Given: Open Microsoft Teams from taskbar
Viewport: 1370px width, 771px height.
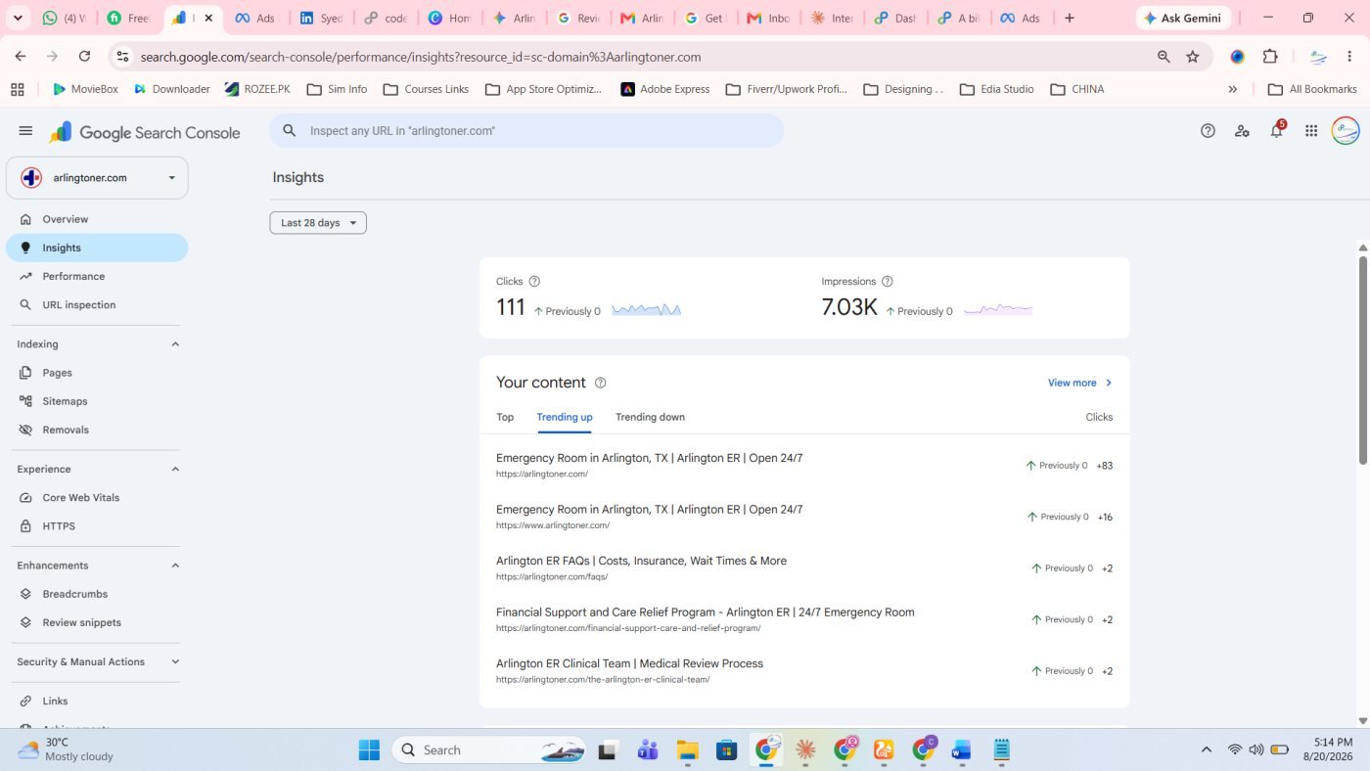Looking at the screenshot, I should coord(648,750).
